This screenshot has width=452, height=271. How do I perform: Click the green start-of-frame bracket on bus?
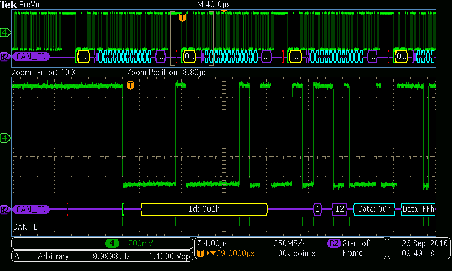[x=123, y=209]
